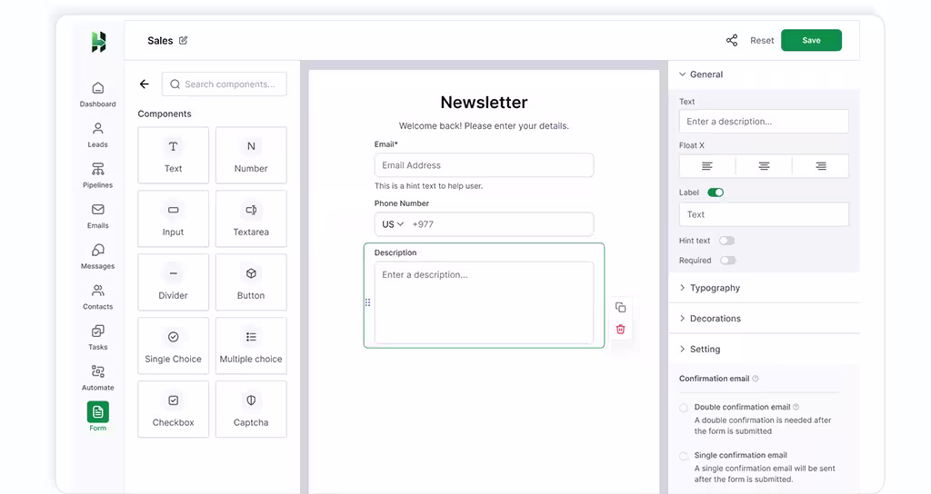Expand the Decorations section
Viewport: 931px width, 494px height.
(x=715, y=319)
